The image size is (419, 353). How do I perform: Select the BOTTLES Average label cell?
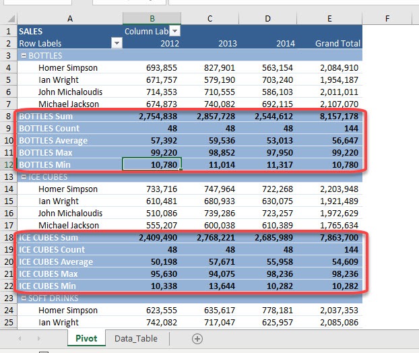[70, 140]
